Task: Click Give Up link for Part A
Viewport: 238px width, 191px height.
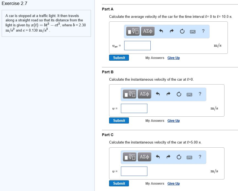Action: coord(174,58)
